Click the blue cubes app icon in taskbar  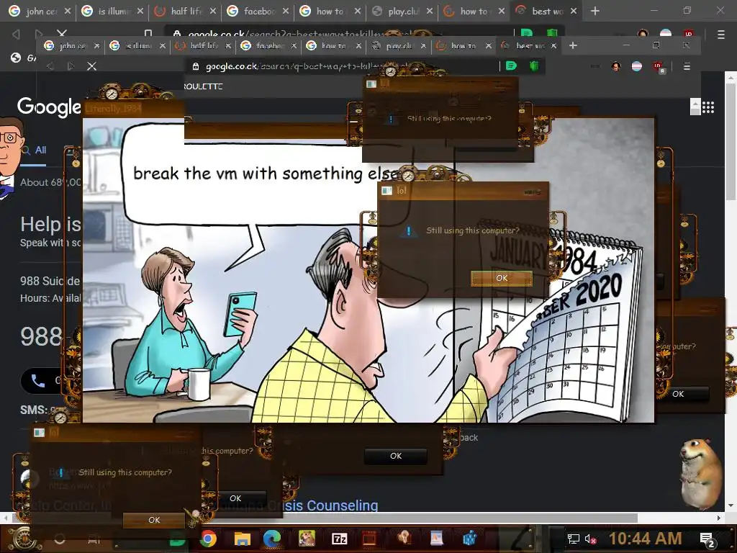(x=469, y=539)
